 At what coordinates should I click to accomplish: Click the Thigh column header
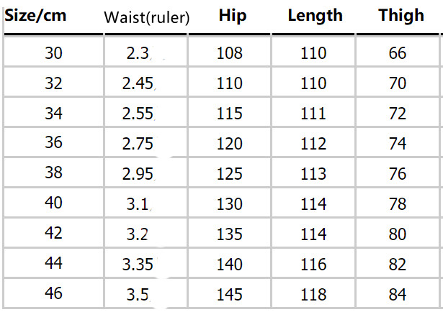click(x=401, y=16)
